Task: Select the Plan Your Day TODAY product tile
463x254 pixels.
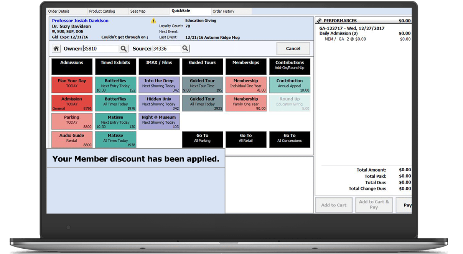Action: coord(72,84)
